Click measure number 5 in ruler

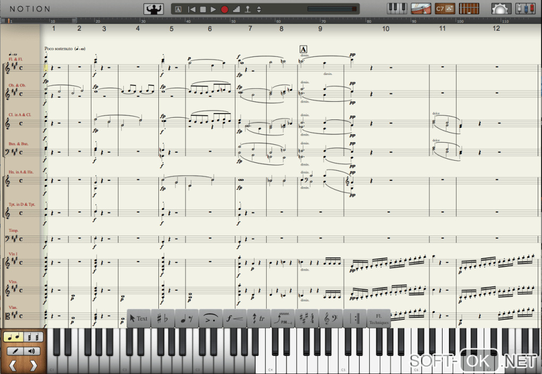[x=172, y=29]
